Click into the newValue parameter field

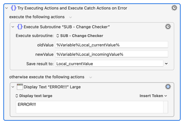pos(112,54)
